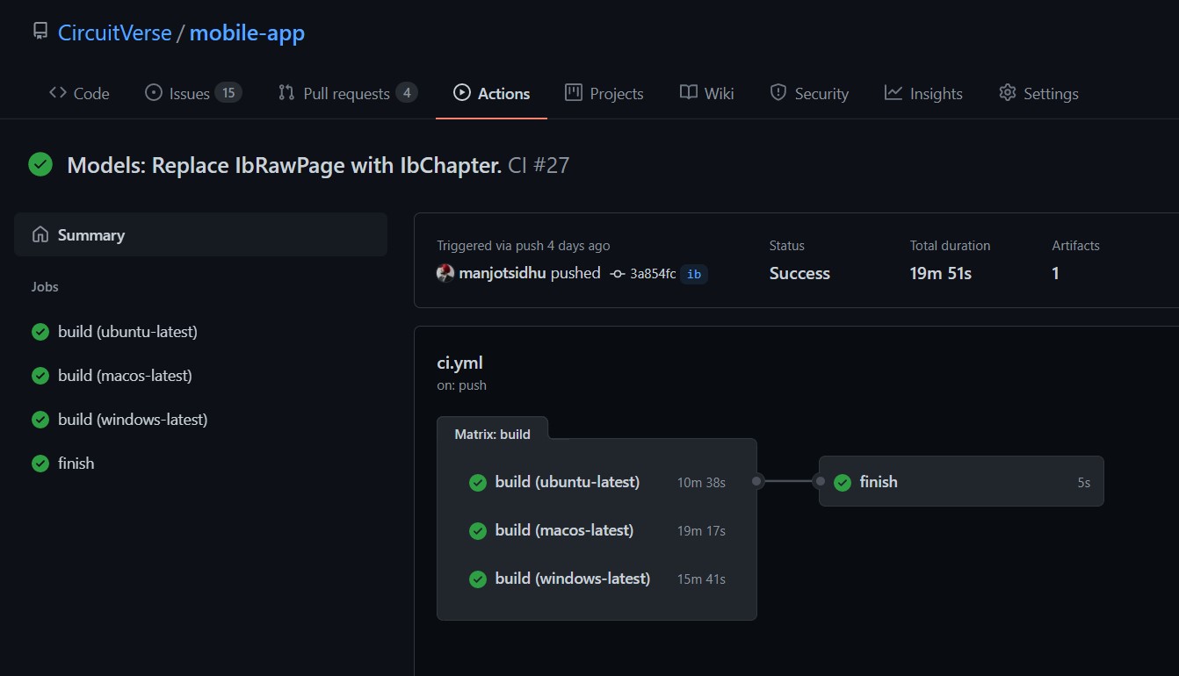The width and height of the screenshot is (1179, 676).
Task: Open the mobile-app repository link
Action: click(247, 33)
